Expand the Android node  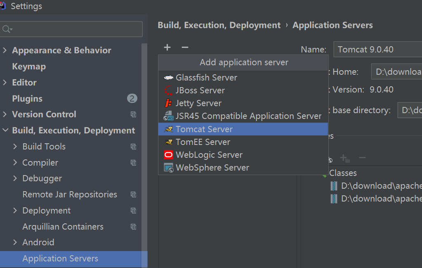[15, 242]
